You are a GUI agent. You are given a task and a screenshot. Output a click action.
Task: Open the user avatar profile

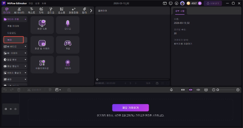(x=182, y=3)
